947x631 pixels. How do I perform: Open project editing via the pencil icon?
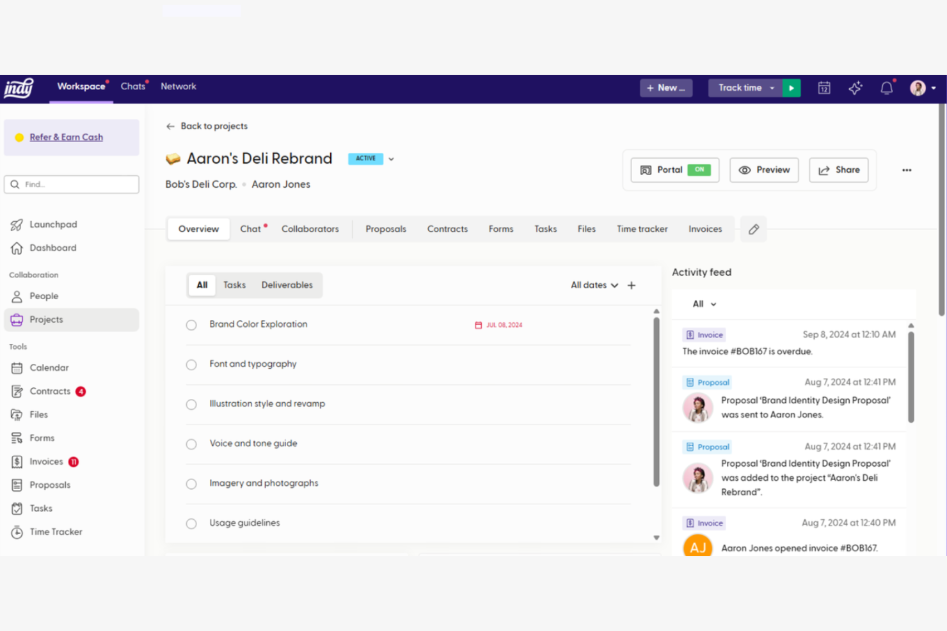753,229
